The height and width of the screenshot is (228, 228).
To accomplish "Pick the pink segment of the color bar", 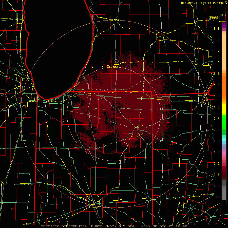I will (x=224, y=154).
